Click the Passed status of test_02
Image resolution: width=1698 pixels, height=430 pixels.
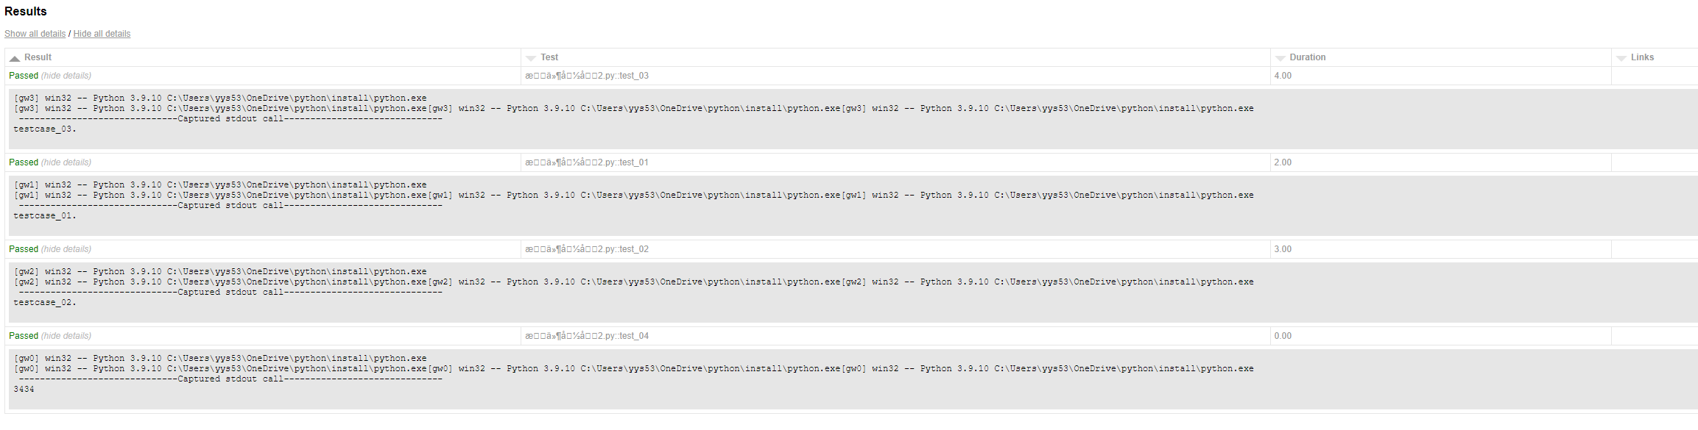coord(24,249)
